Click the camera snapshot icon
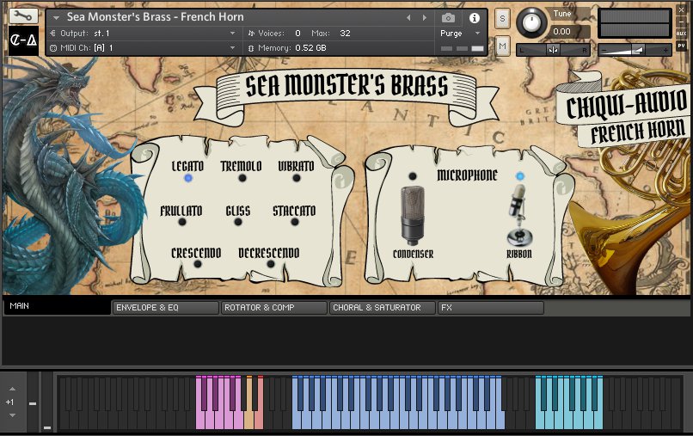 coord(448,17)
